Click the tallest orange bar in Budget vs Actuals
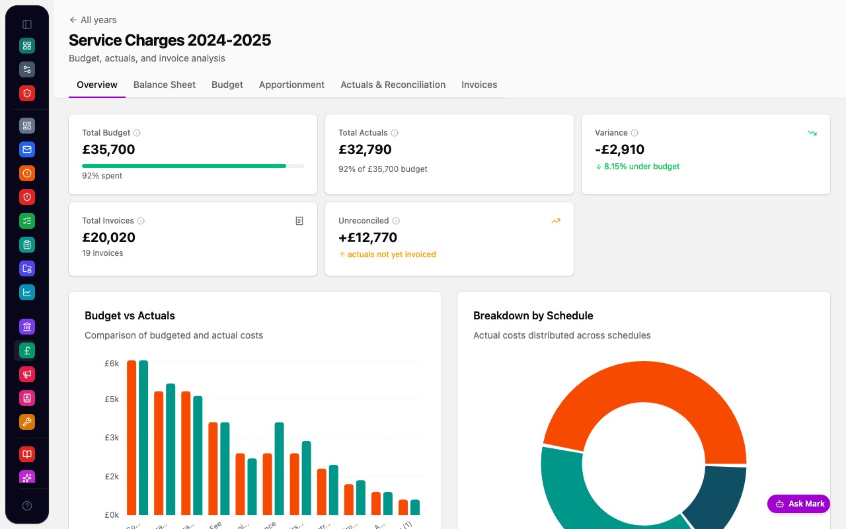 (x=132, y=438)
